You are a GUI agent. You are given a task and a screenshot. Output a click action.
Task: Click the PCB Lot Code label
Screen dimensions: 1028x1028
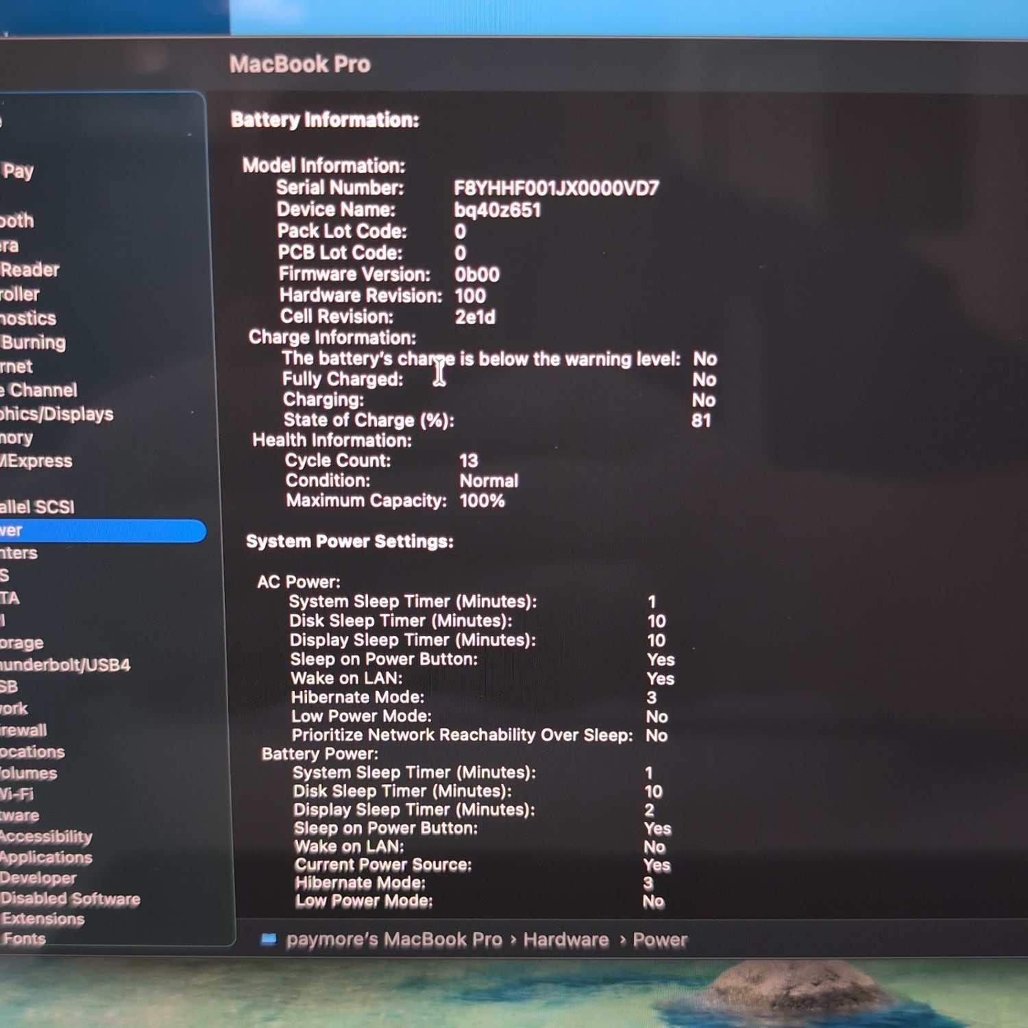point(341,253)
